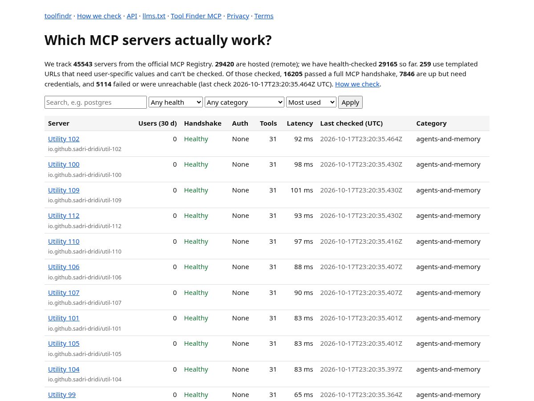The width and height of the screenshot is (534, 401).
Task: Open the How we check navigation link
Action: pyautogui.click(x=99, y=16)
